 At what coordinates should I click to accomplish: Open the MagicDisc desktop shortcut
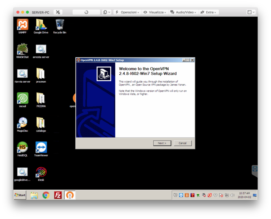point(22,125)
